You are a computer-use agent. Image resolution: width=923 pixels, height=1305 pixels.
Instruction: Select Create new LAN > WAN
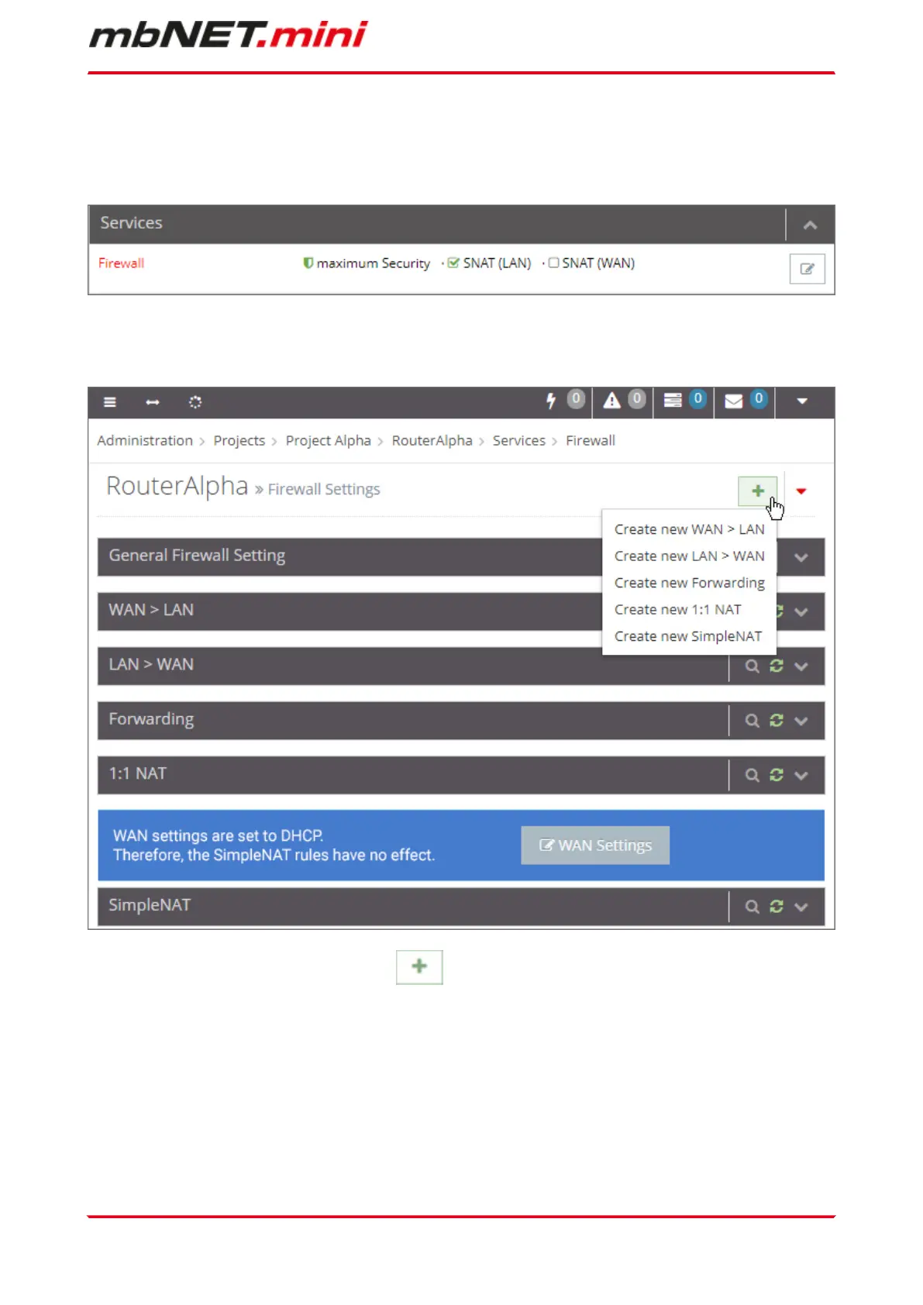click(x=690, y=556)
